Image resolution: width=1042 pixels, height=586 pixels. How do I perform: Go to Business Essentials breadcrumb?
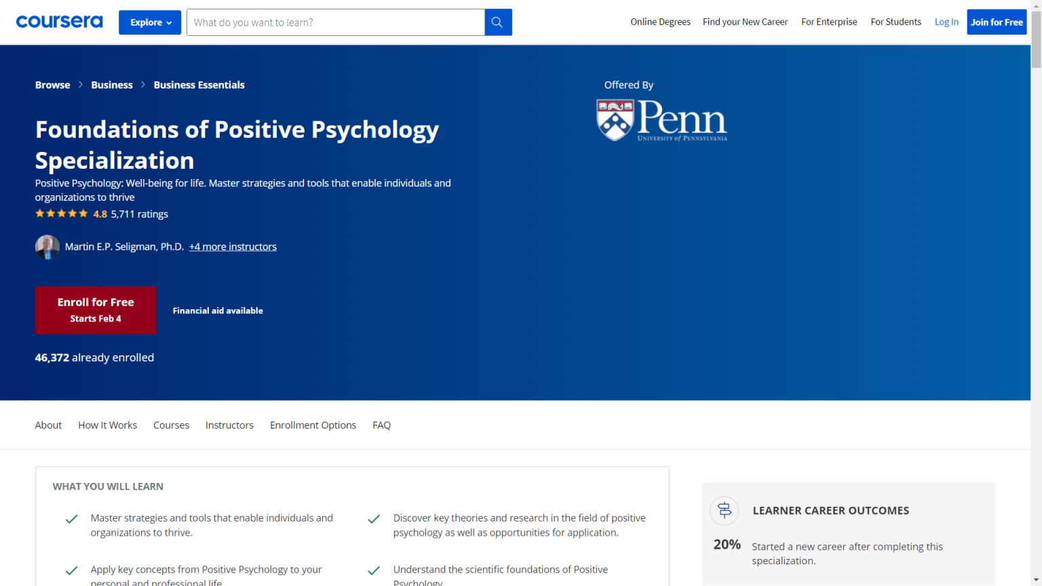pos(199,85)
